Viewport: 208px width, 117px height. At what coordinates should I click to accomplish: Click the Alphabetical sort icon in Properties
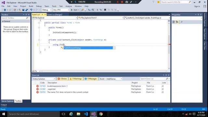click(177, 22)
